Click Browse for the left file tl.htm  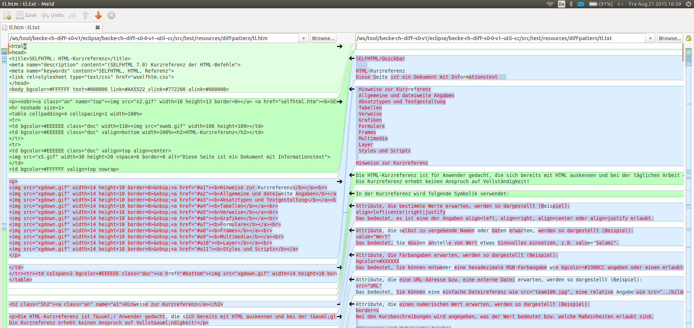tap(323, 38)
